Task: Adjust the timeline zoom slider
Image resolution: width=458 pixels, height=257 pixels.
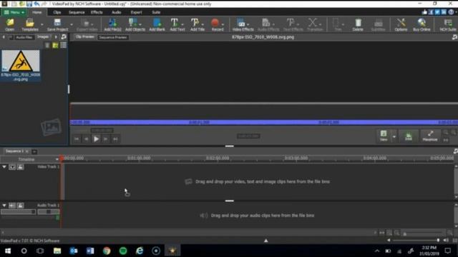Action: pyautogui.click(x=423, y=233)
